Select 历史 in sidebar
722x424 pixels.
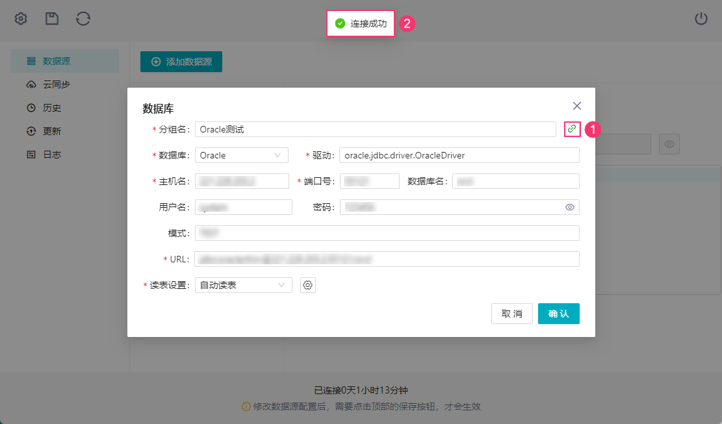click(64, 108)
